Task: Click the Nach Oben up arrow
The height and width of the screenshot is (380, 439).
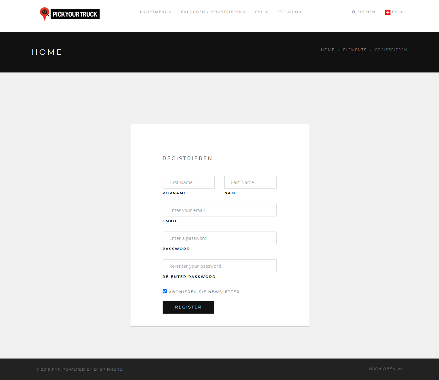Action: [400, 369]
